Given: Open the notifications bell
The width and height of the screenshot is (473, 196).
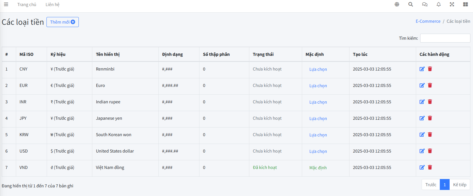Looking at the screenshot, I should pos(438,4).
